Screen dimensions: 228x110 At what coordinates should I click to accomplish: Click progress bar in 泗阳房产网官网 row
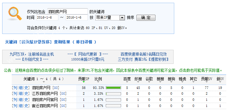tap(113, 100)
